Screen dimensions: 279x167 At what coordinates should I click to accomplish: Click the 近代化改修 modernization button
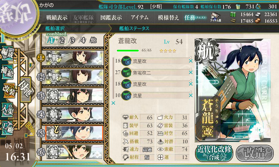coord(214,153)
